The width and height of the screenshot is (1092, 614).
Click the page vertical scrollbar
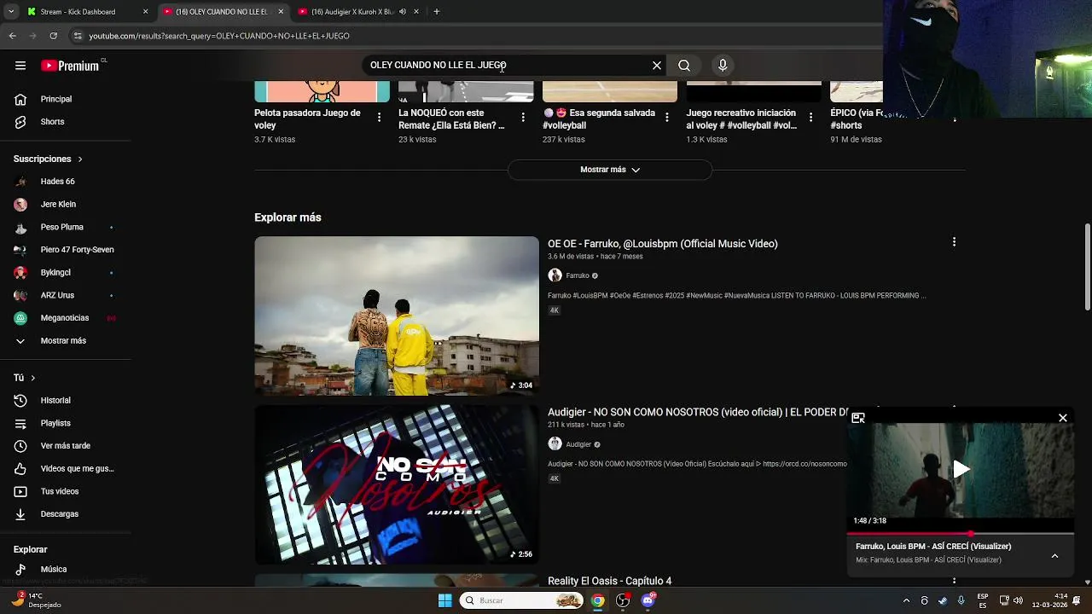[x=1087, y=268]
